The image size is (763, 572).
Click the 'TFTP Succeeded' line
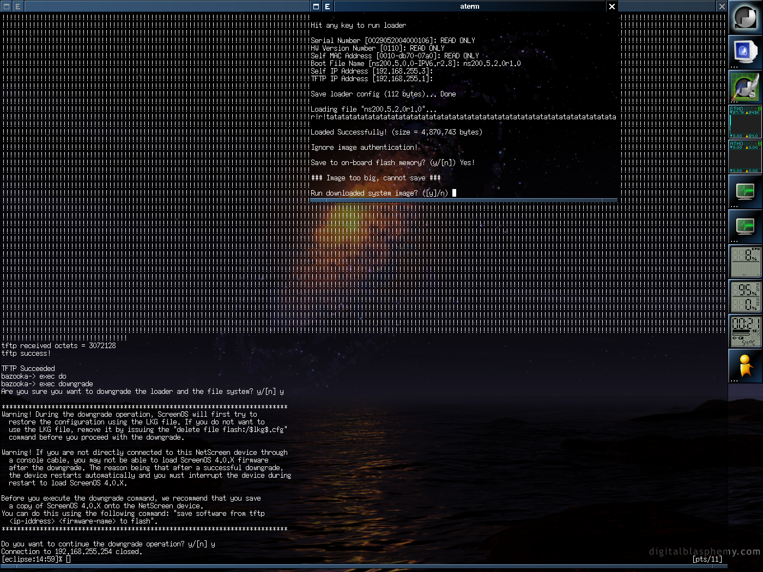point(28,369)
